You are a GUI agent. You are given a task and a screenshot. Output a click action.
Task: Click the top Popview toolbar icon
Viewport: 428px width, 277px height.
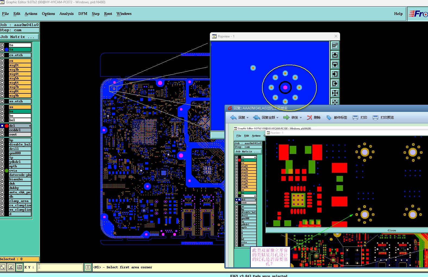tap(335, 45)
